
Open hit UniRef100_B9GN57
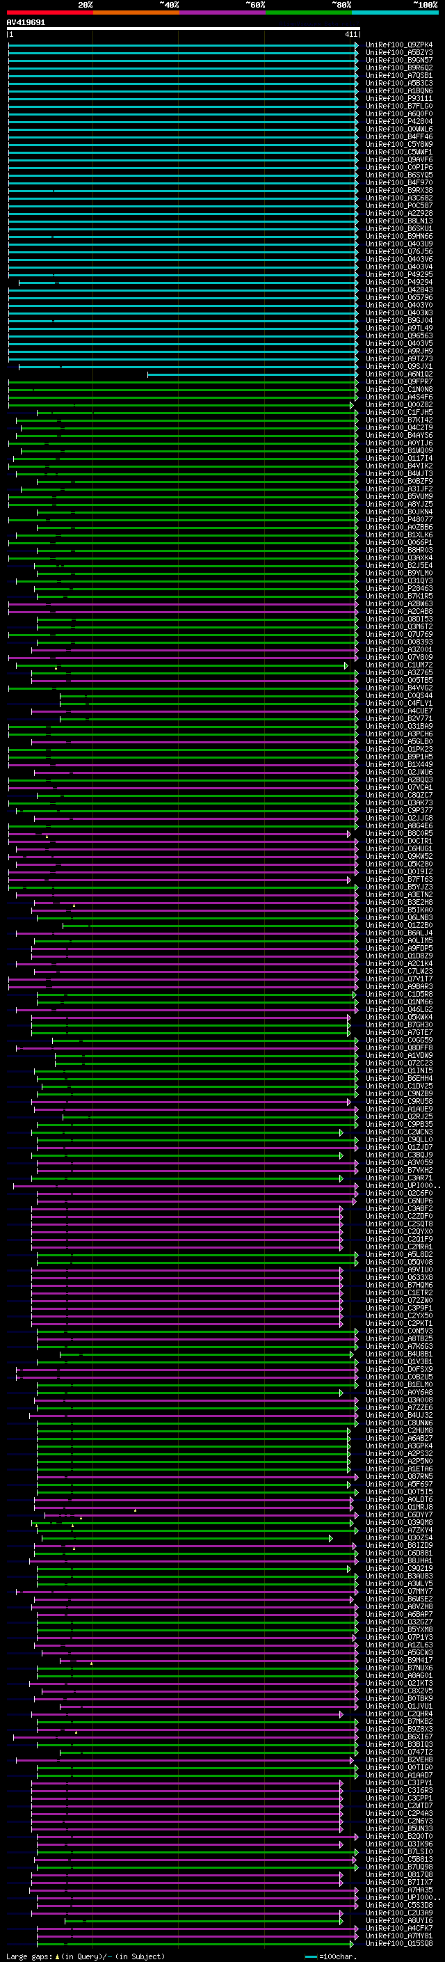[x=399, y=60]
